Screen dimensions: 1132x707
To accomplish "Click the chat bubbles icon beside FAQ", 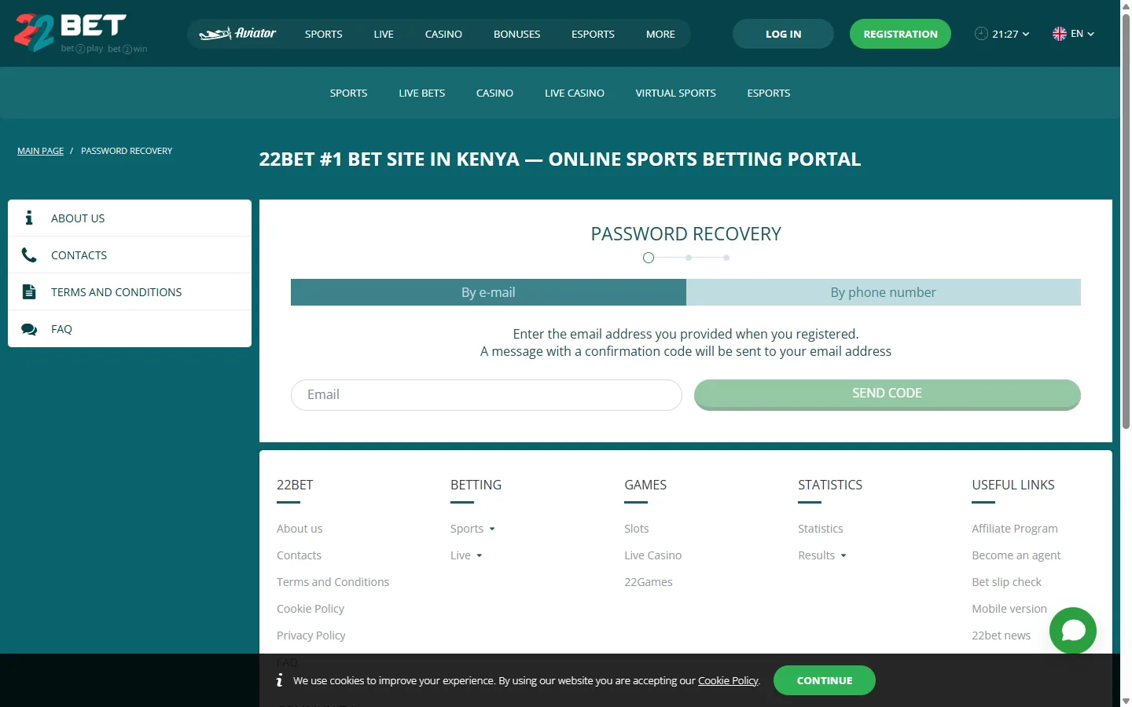I will click(29, 329).
